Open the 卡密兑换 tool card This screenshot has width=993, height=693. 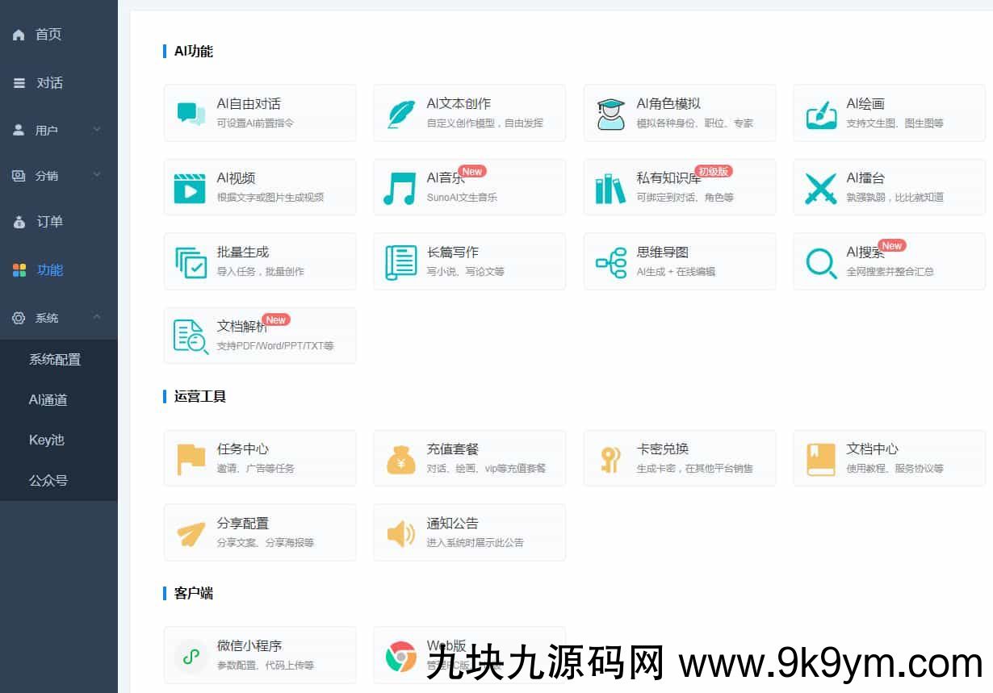pyautogui.click(x=679, y=458)
